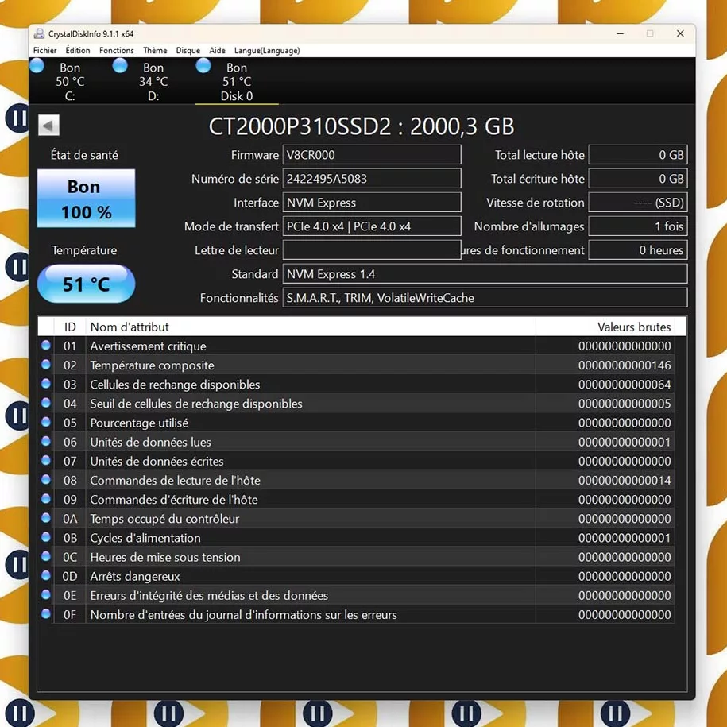The width and height of the screenshot is (727, 727).
Task: Click the serial number field 2422495A5083
Action: (372, 179)
